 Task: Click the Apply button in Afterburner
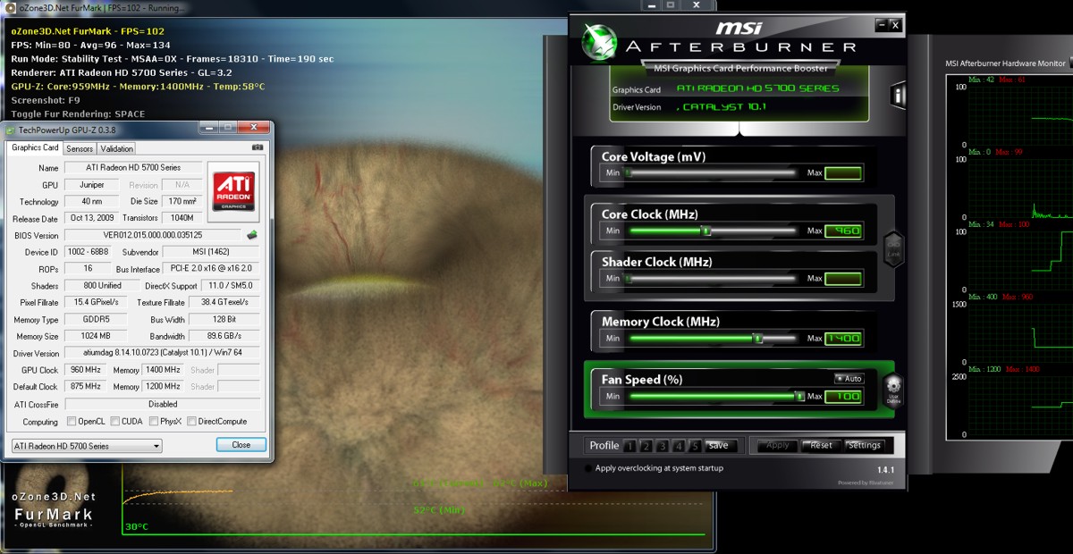pyautogui.click(x=778, y=446)
